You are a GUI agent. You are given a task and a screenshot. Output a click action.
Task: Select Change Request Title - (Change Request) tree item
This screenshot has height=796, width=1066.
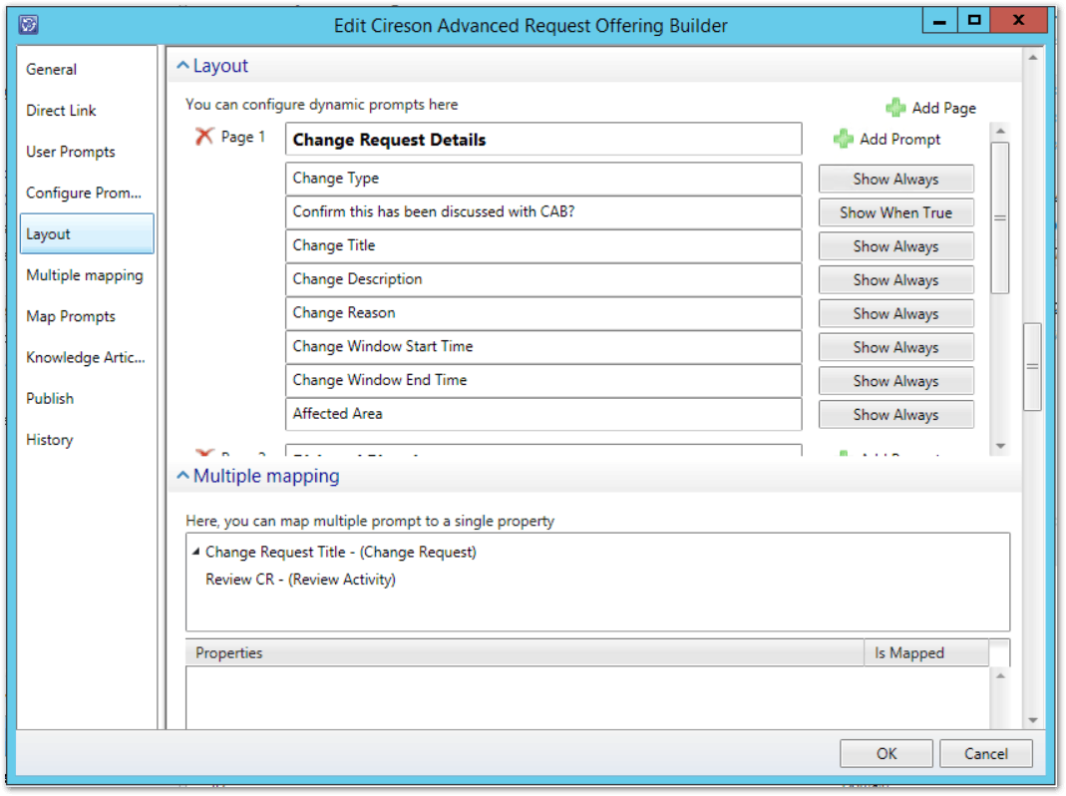pos(341,552)
